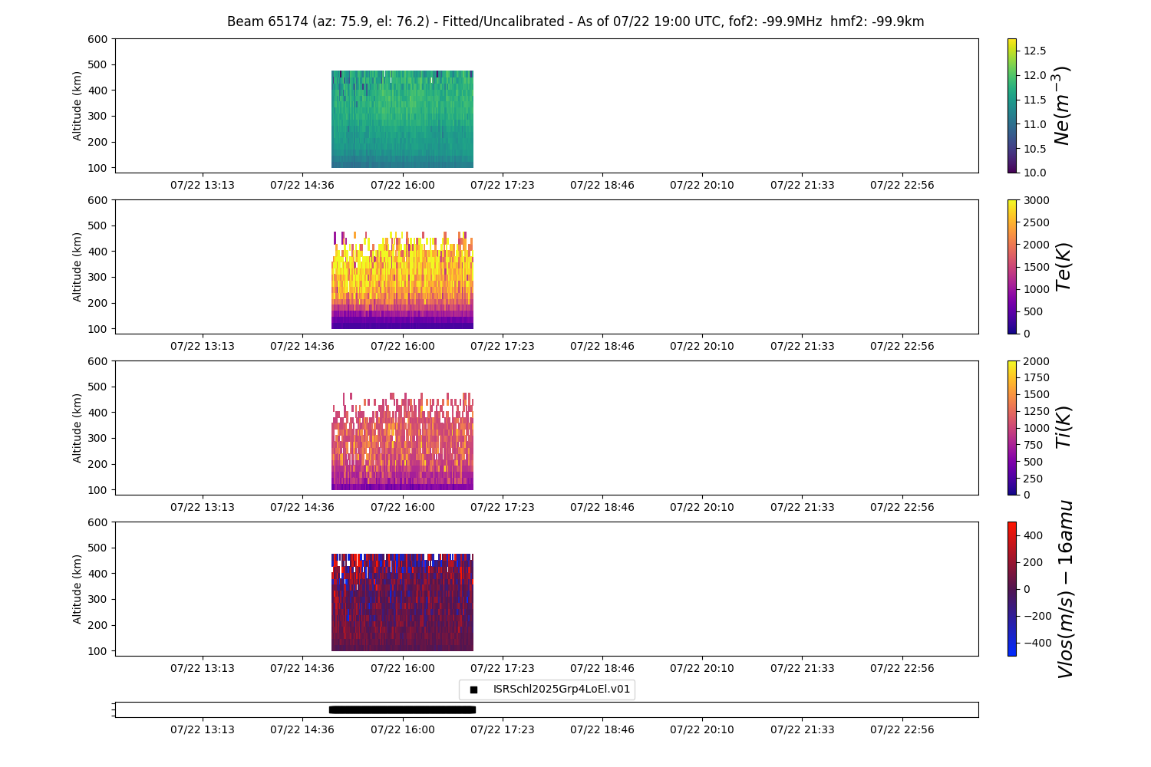This screenshot has height=767, width=1151.
Task: Click the ISRSchl2025Grp4LoEl.v01 legend label
Action: (561, 690)
